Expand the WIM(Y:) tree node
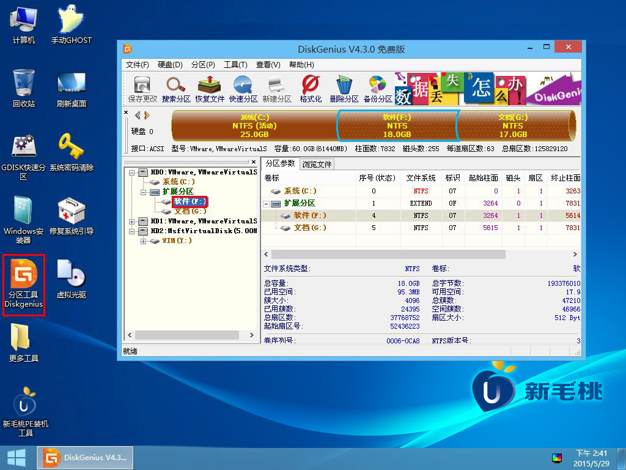626x470 pixels. pos(143,241)
